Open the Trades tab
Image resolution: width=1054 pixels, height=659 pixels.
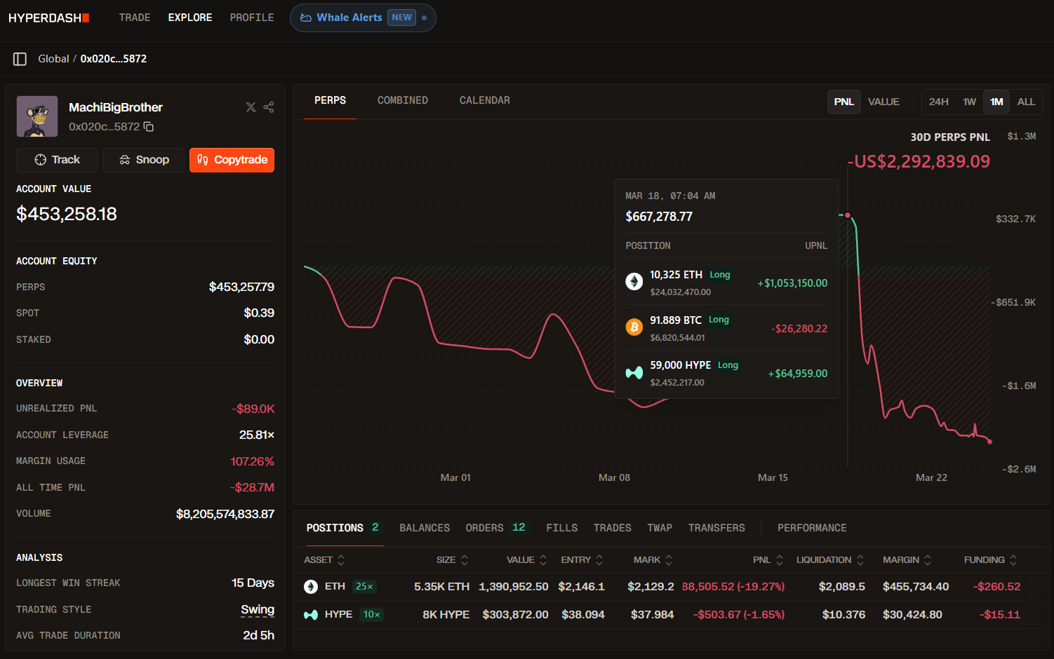pos(613,528)
